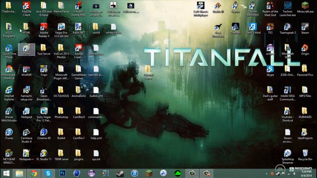Select the VirtualDJ Home FREE shortcut
Image resolution: width=317 pixels, height=178 pixels.
coord(79,9)
